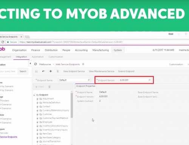Viewport: 189px width, 145px height.
Task: Expand the Customer tree node
Action: pyautogui.click(x=37, y=114)
